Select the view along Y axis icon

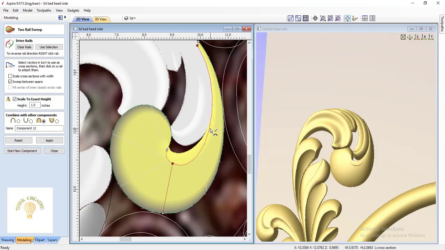coord(431,37)
